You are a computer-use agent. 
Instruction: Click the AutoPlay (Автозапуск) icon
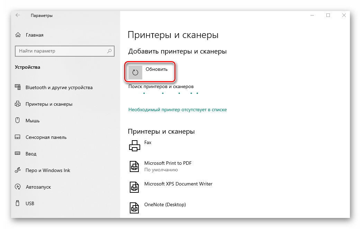[18, 187]
